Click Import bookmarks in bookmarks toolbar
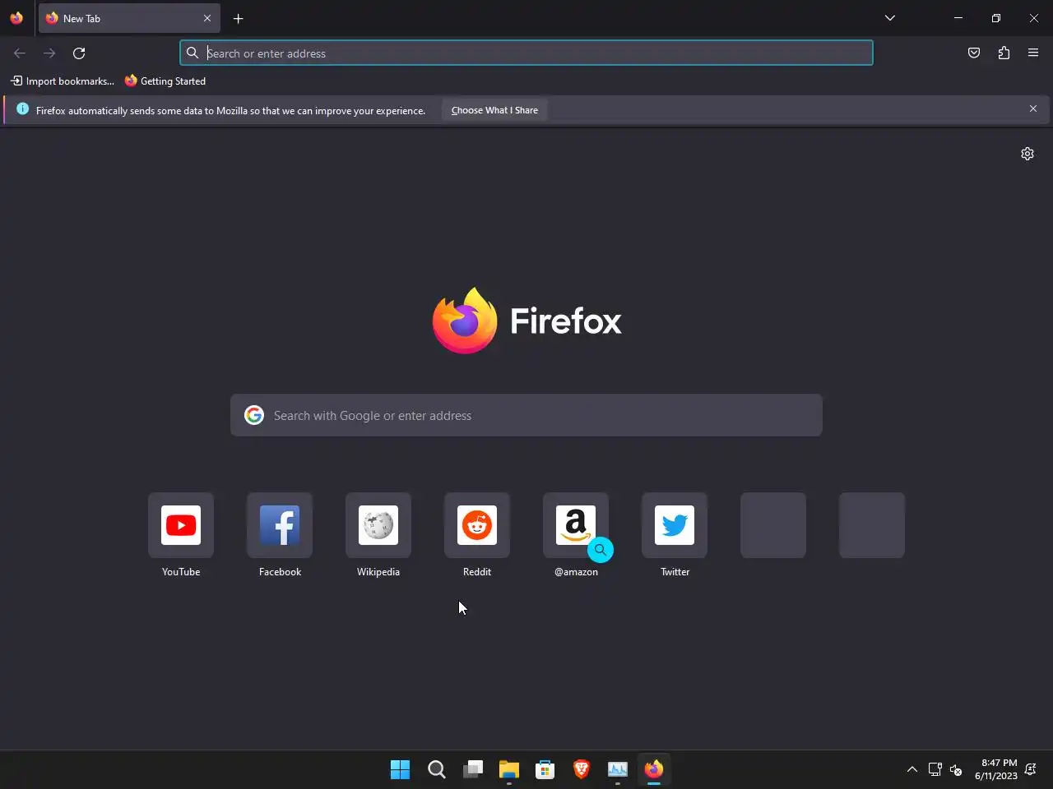 [63, 81]
